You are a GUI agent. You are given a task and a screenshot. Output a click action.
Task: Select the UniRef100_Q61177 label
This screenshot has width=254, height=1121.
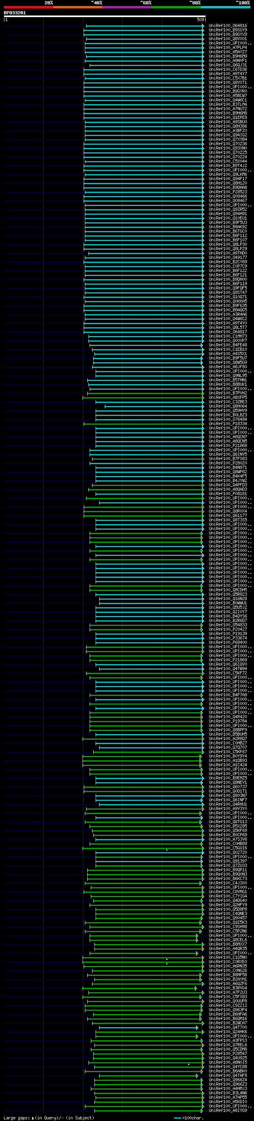click(x=228, y=516)
